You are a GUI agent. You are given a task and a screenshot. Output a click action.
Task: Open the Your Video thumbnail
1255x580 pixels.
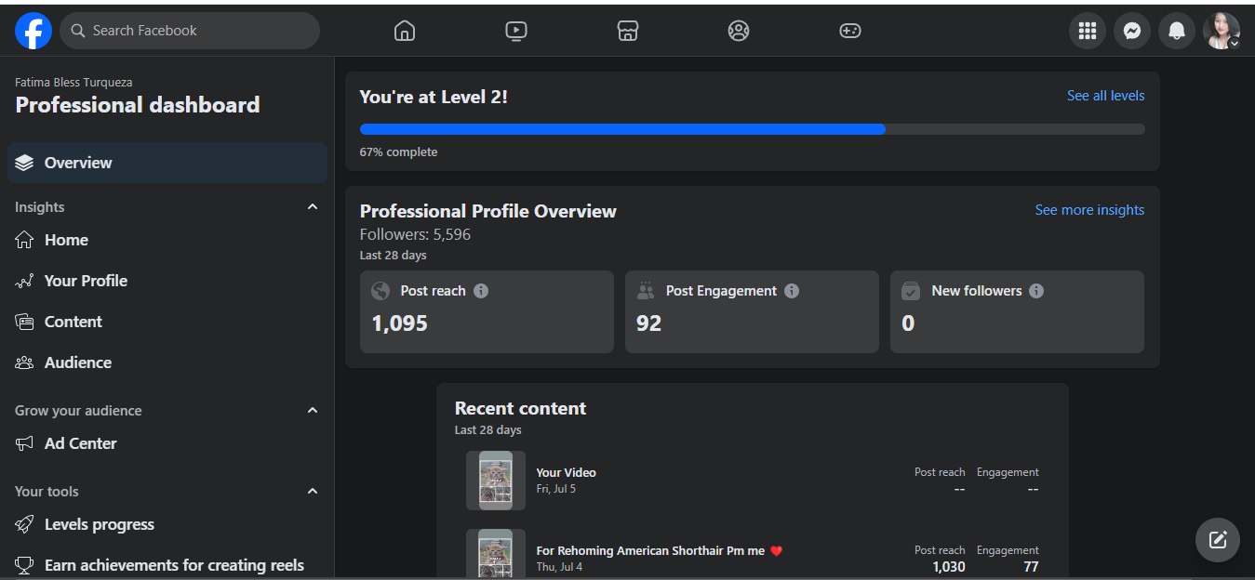[496, 481]
